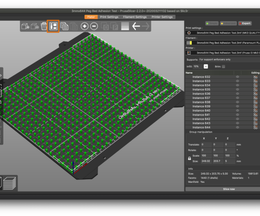Click the filament color swatch
Image resolution: width=260 pixels, height=216 pixels.
(x=189, y=43)
